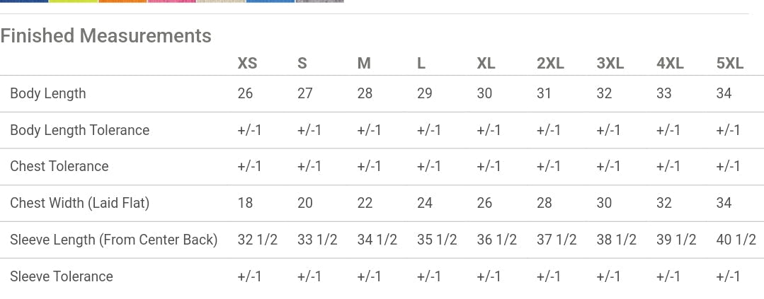Select the heather gray color swatch
764x299 pixels.
319,1
